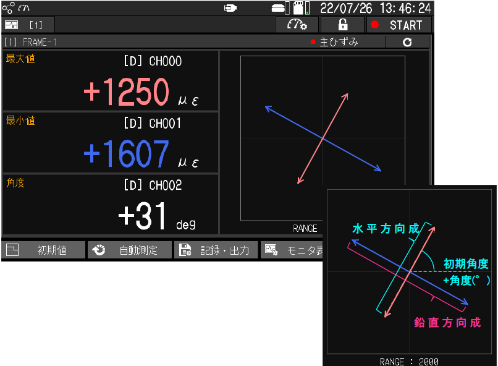Click the 鉛直方向成 label in inset diagram
The width and height of the screenshot is (498, 366).
(x=447, y=322)
